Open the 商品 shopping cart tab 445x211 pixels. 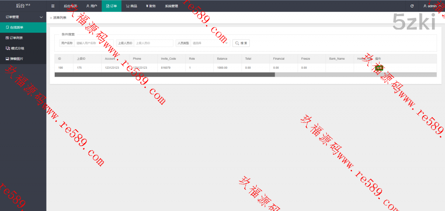tap(131, 6)
